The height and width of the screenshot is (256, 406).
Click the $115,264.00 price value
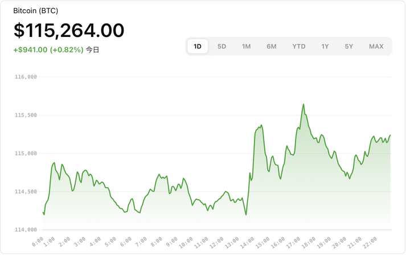pos(69,30)
